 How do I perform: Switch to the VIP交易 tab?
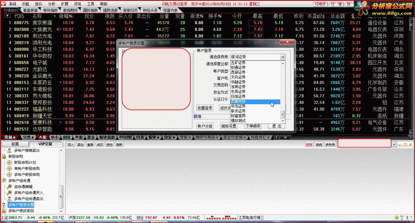[45, 144]
